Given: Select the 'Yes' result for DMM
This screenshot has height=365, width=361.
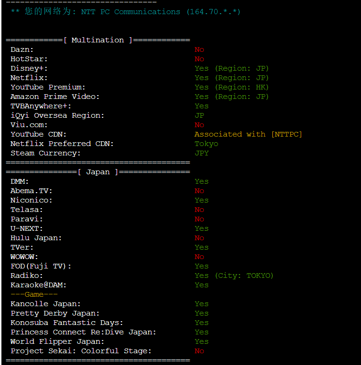Looking at the screenshot, I should pyautogui.click(x=201, y=181).
